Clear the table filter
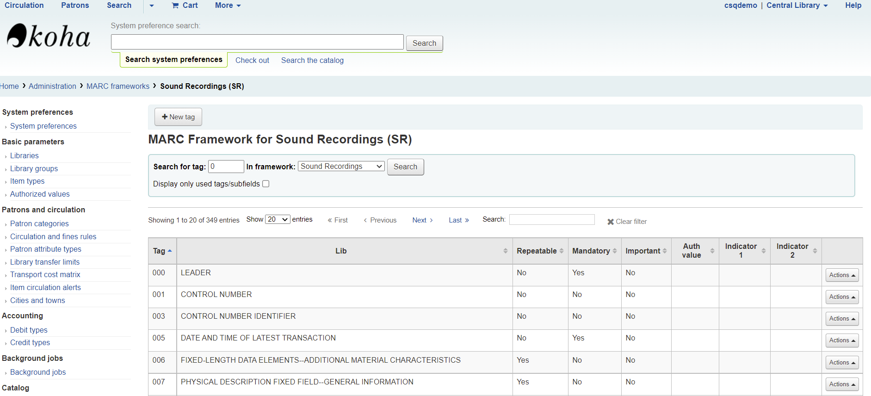Image resolution: width=871 pixels, height=396 pixels. click(x=627, y=222)
